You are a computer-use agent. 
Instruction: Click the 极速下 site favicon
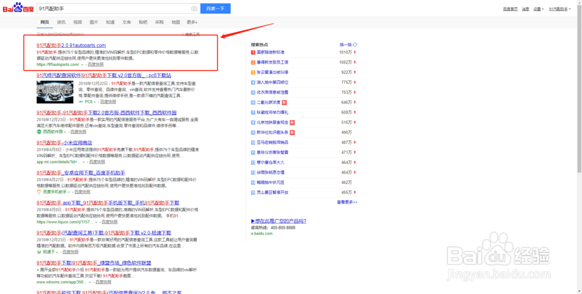click(x=39, y=252)
